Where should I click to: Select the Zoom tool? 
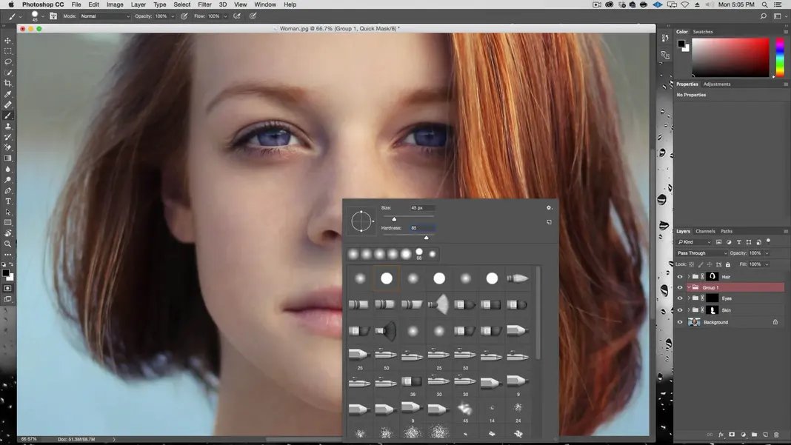(x=8, y=244)
